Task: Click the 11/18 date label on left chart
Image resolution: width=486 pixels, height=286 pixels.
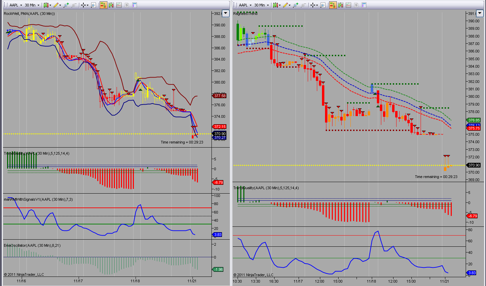Action: 135,281
